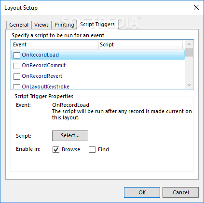Enable the OnRecordLoad event checkbox
Viewport: 204px width, 203px height.
click(x=17, y=55)
